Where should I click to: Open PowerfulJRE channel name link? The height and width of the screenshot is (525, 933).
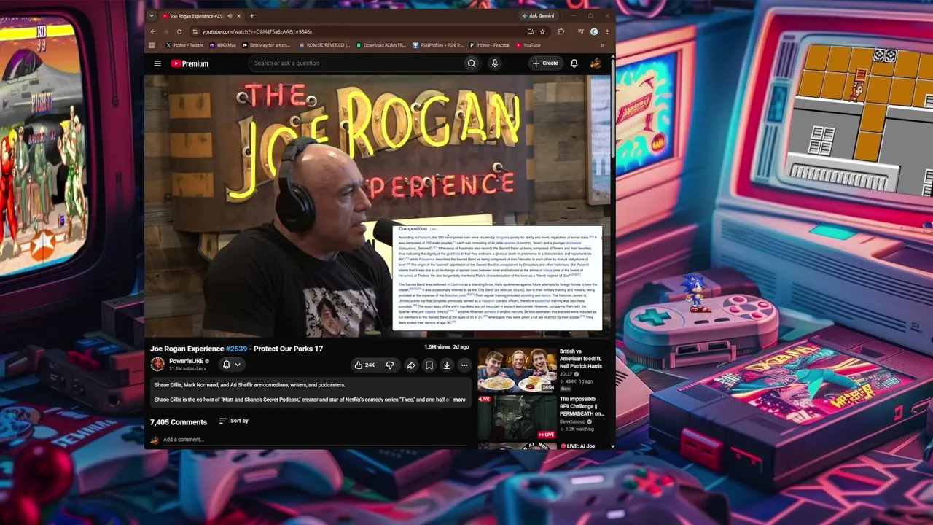[x=186, y=361]
